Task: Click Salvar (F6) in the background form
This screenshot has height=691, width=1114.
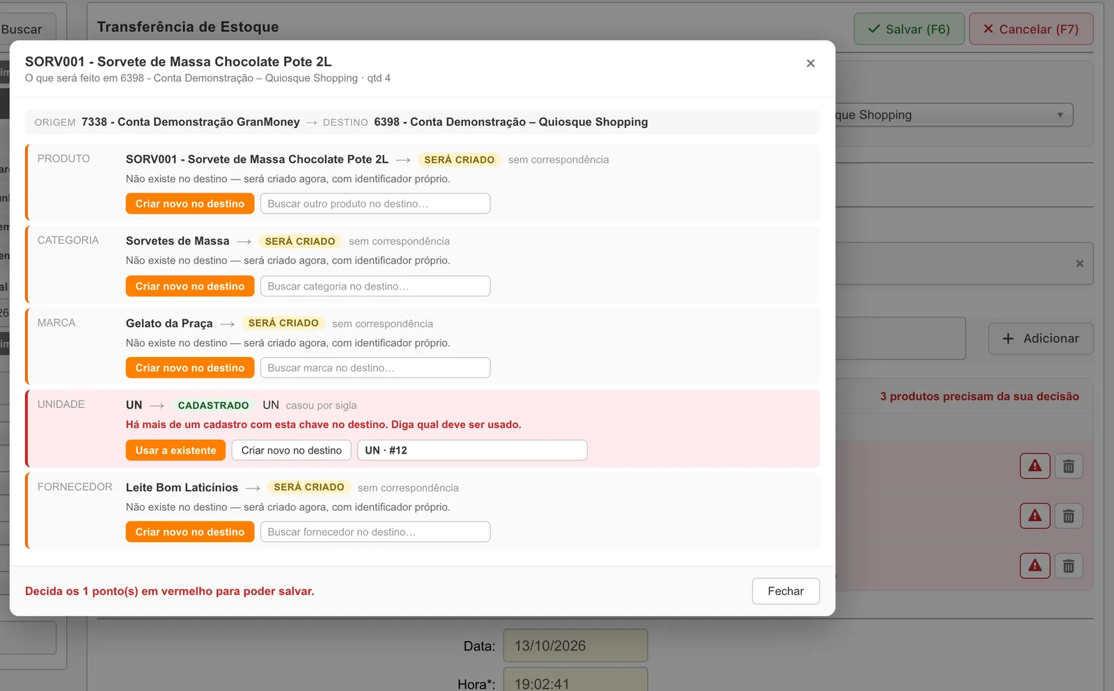Action: (x=909, y=29)
